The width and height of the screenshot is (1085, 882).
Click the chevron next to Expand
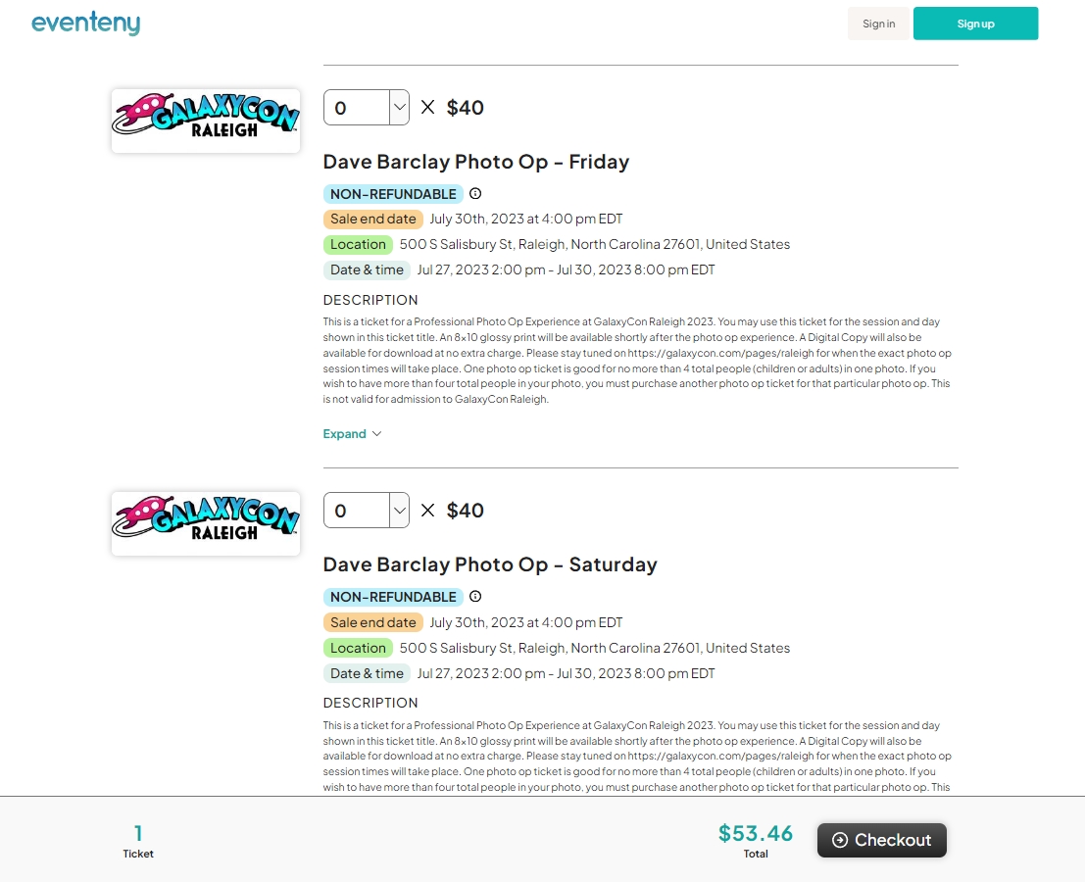click(x=376, y=434)
